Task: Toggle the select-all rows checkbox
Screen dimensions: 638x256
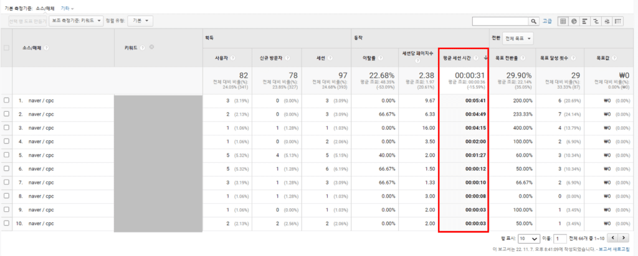Action: 6,48
